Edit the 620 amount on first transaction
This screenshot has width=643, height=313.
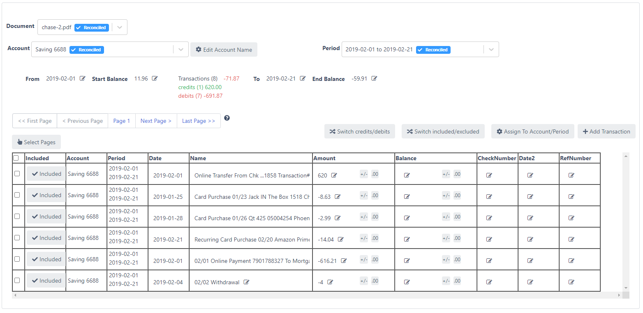click(x=336, y=175)
